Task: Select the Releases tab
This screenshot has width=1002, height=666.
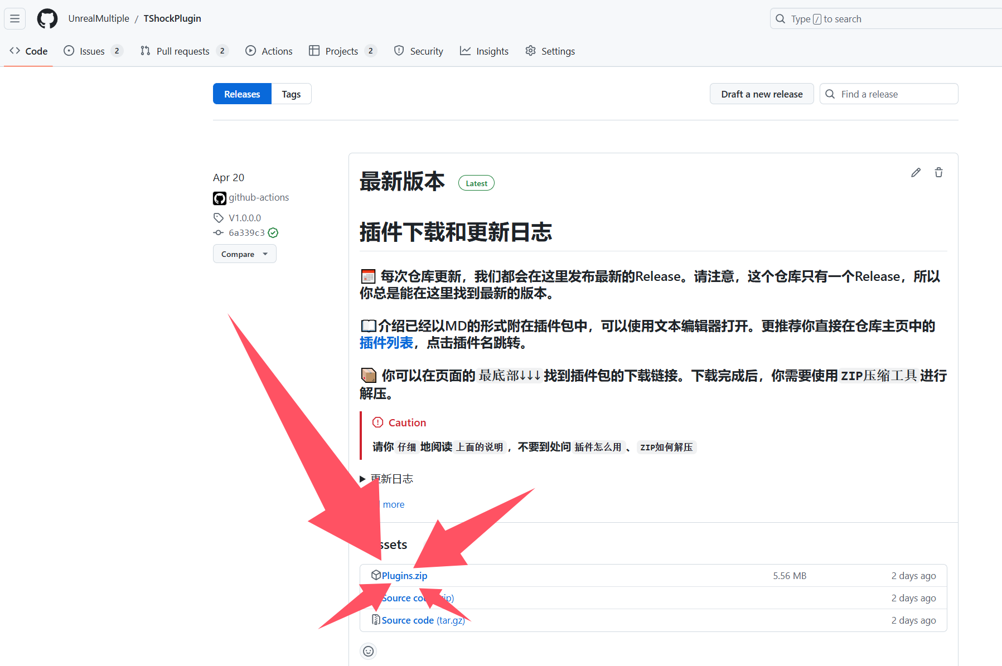Action: pos(242,94)
